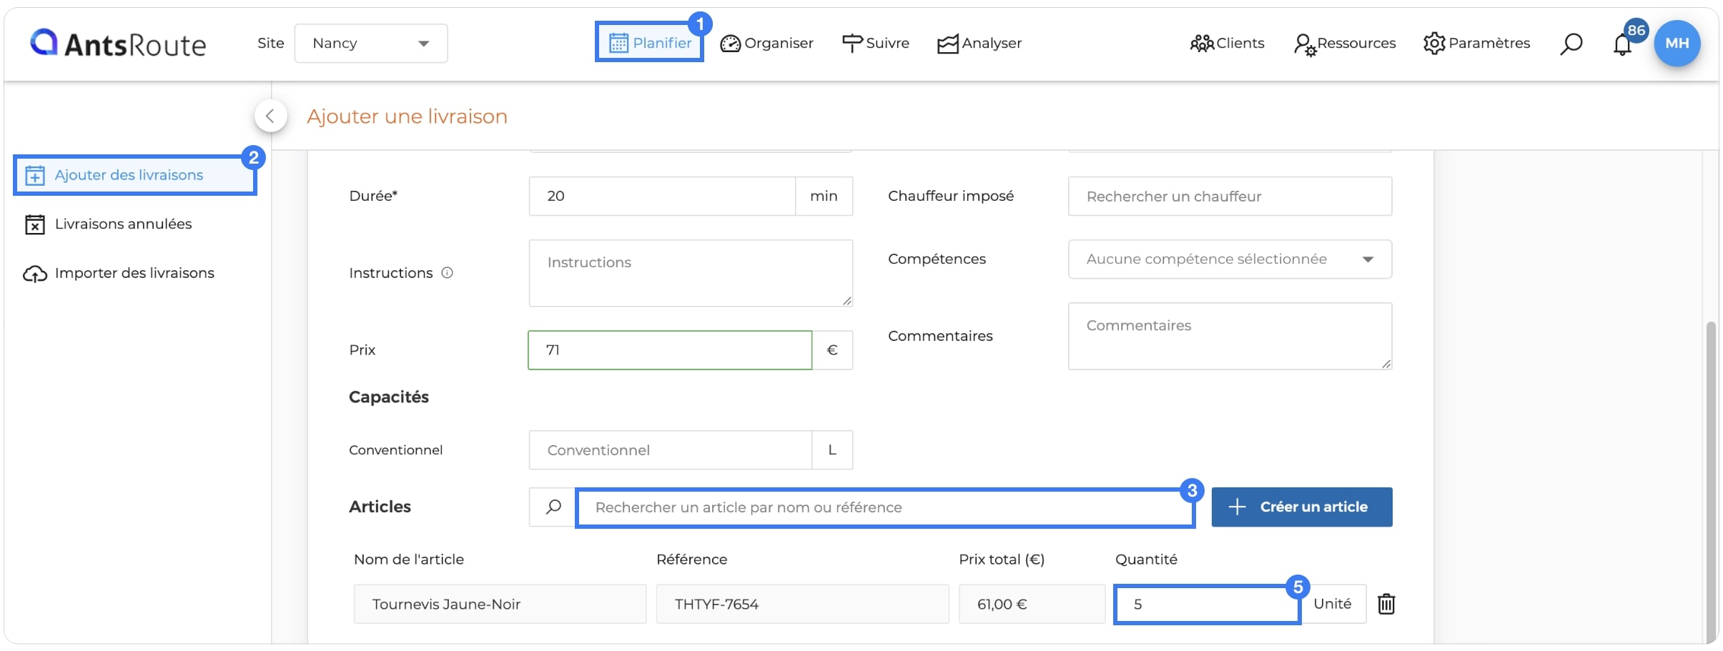Screen dimensions: 1723x651
Task: Click the Organiser gauge icon
Action: click(x=730, y=44)
